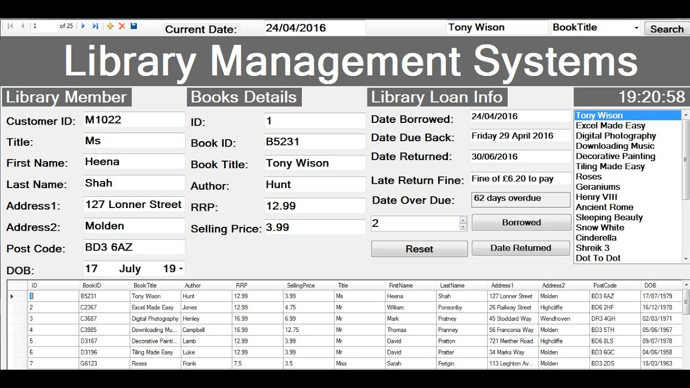The height and width of the screenshot is (388, 690).
Task: Increase numeric spinner value up arrow
Action: [463, 220]
